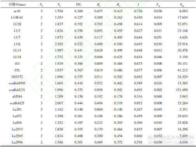Screen dimensions: 196x147
Task: Click value 151.690 in last column
Action: [x=182, y=90]
